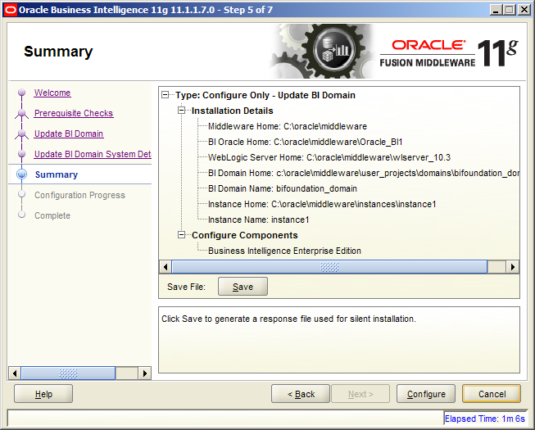Go to Prerequisite Checks step

point(74,114)
